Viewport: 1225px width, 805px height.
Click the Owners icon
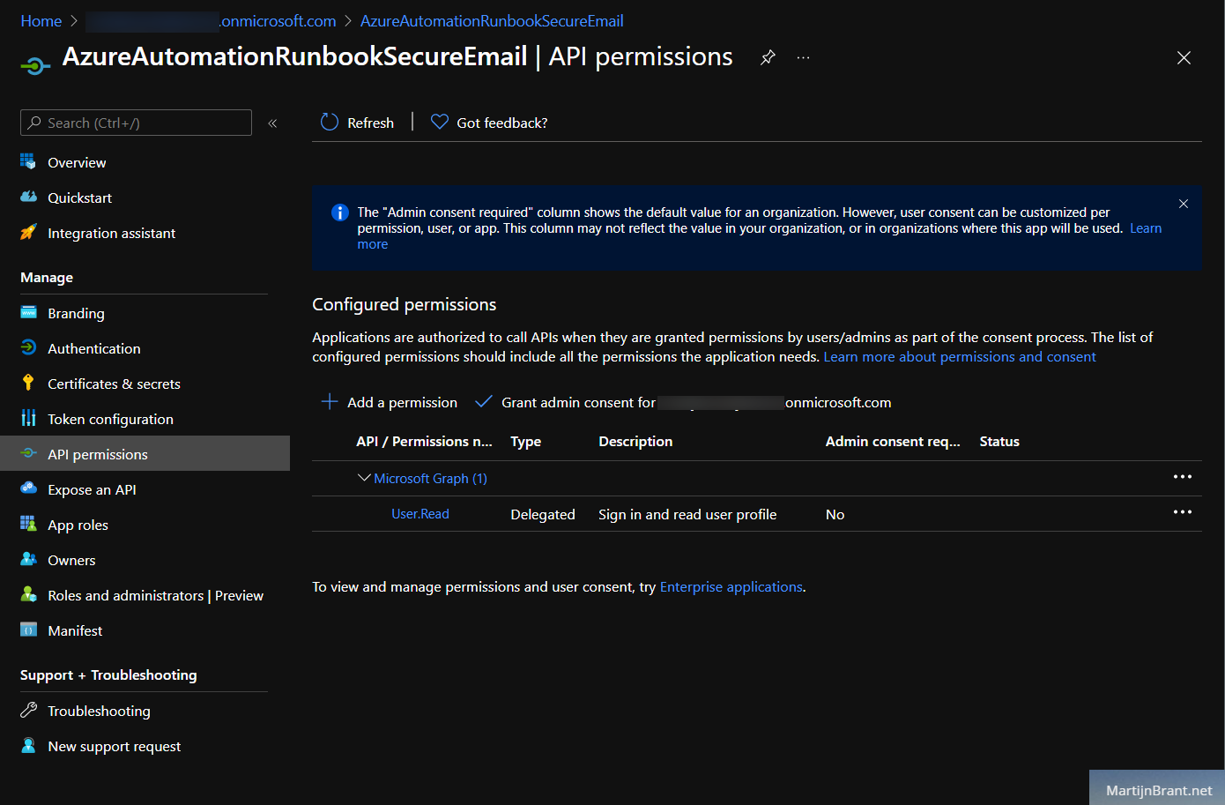coord(28,559)
